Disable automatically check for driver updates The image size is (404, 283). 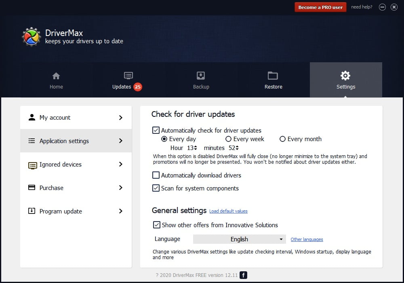point(156,130)
